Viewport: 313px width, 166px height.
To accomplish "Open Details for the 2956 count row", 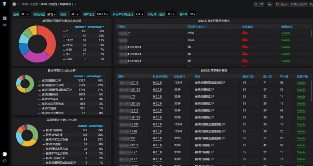I will click(286, 33).
